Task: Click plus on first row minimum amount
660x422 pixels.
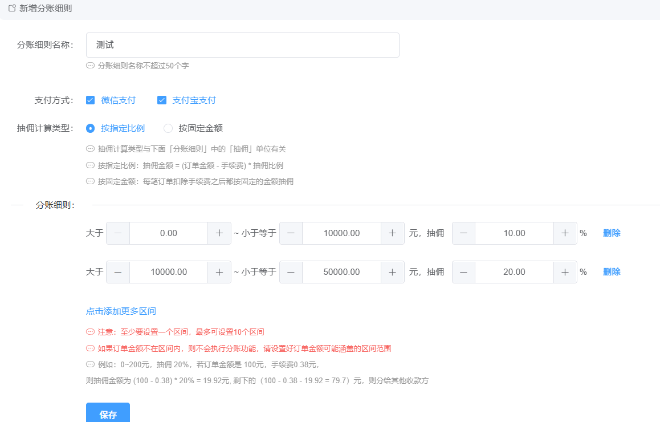Action: pyautogui.click(x=219, y=233)
